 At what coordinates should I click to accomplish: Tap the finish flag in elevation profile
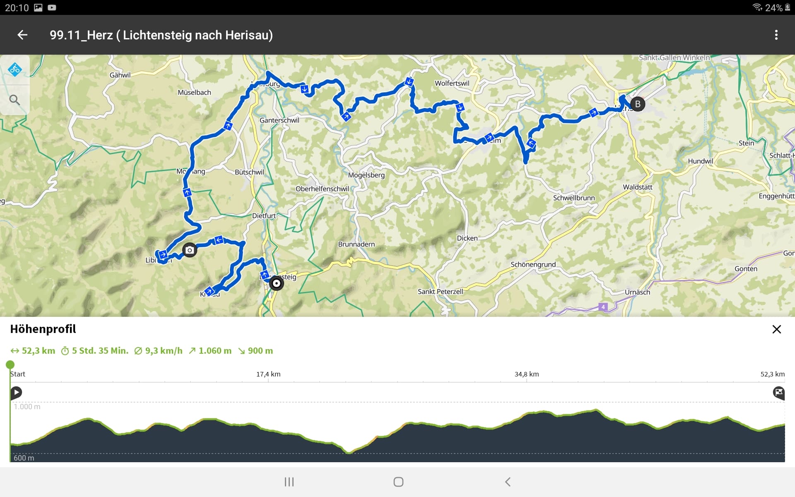(x=778, y=392)
